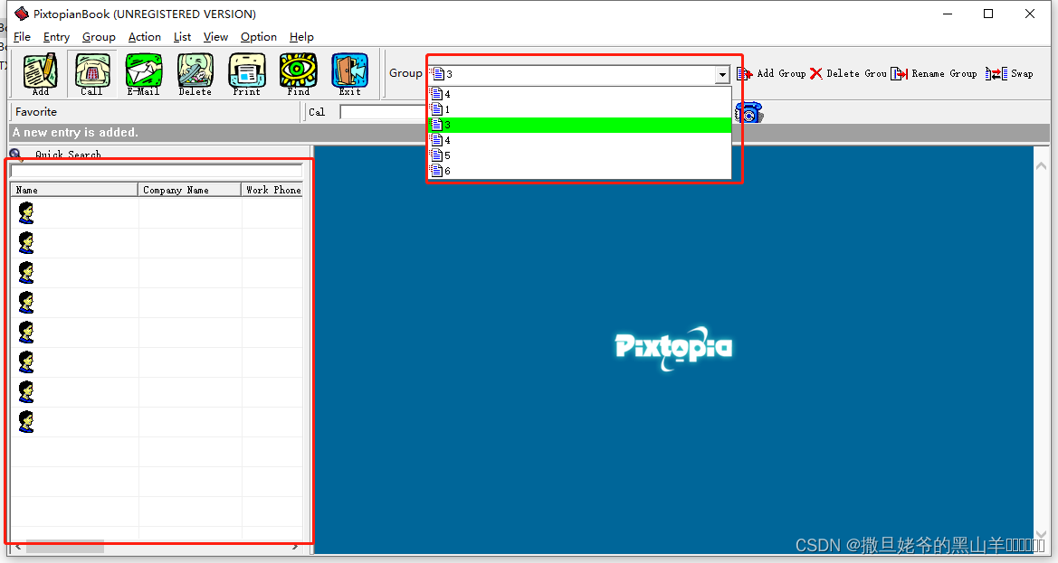Choose group 5 from dropdown list
This screenshot has width=1058, height=563.
pyautogui.click(x=580, y=155)
